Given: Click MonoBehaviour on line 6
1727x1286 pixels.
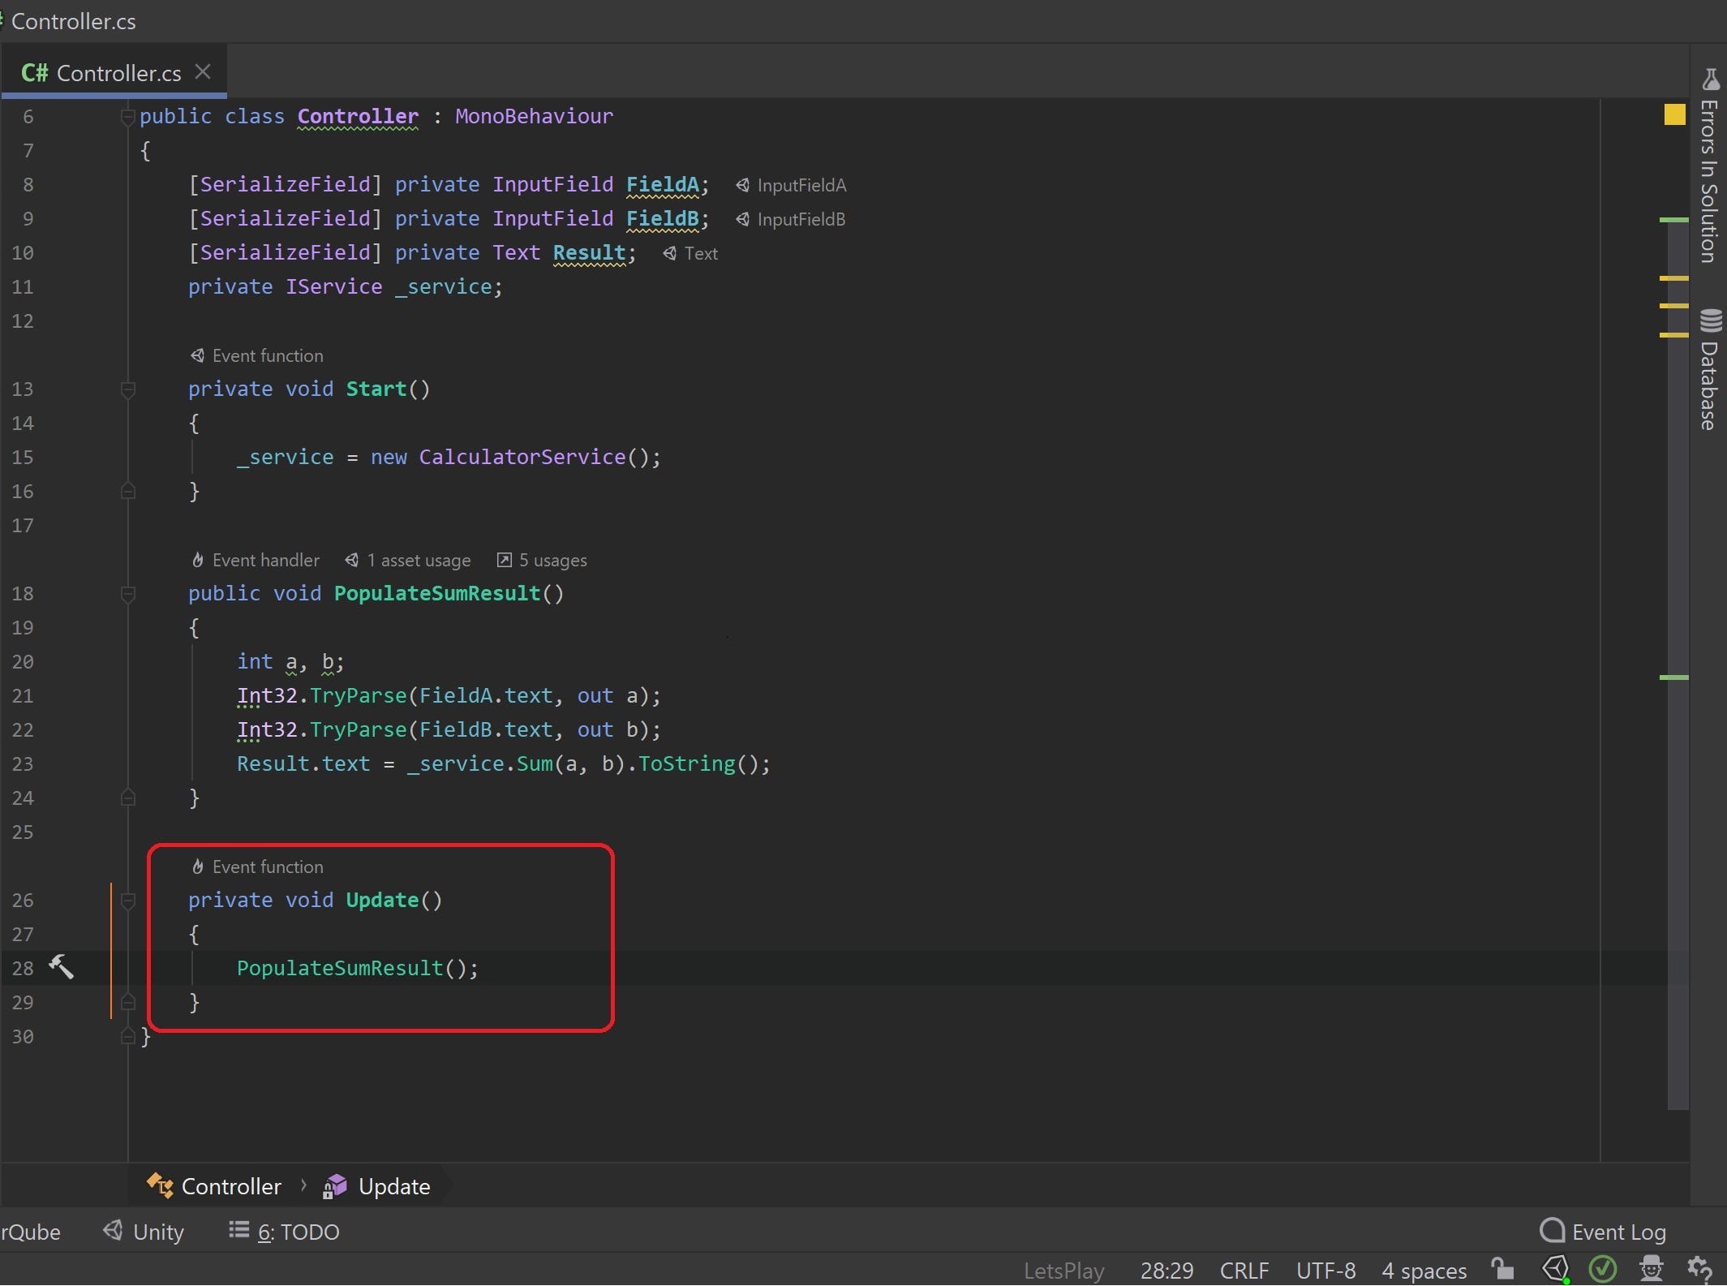Looking at the screenshot, I should 534,116.
